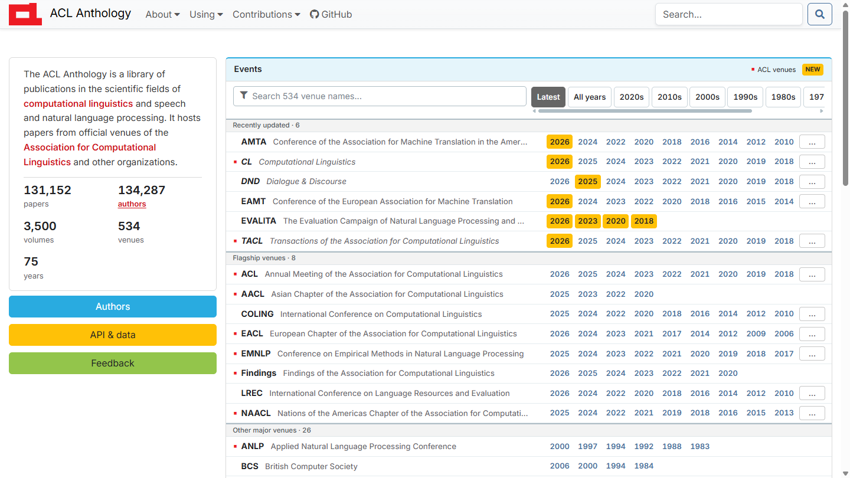The height and width of the screenshot is (478, 850).
Task: Expand more years for AMTA row
Action: pyautogui.click(x=812, y=142)
